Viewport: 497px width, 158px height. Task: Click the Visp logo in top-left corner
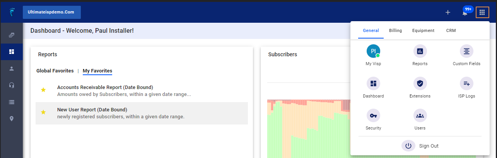point(12,12)
